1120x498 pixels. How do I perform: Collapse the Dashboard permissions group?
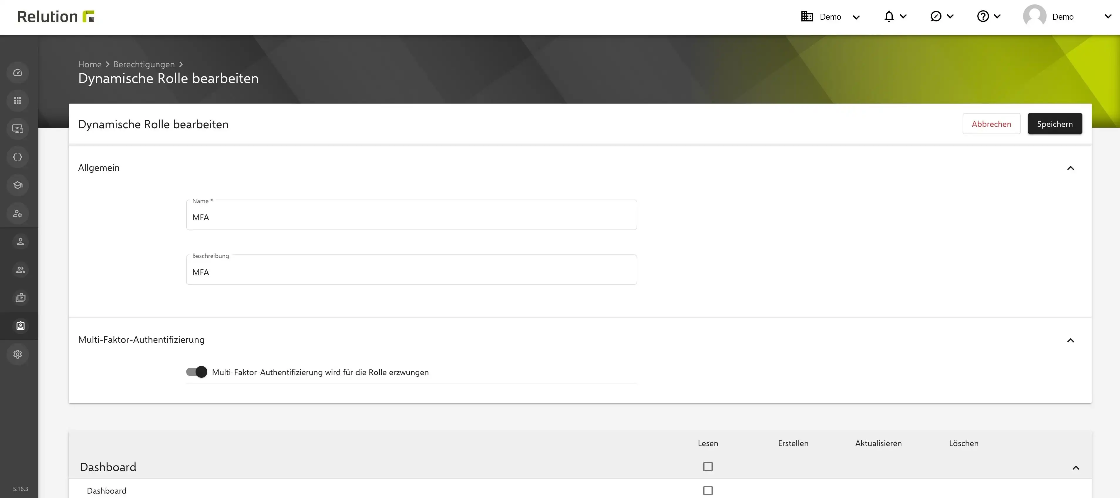[1076, 467]
